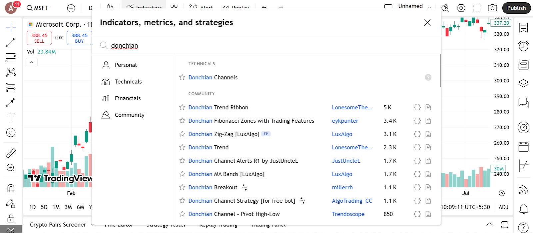Open the MSFT symbol search

[38, 8]
